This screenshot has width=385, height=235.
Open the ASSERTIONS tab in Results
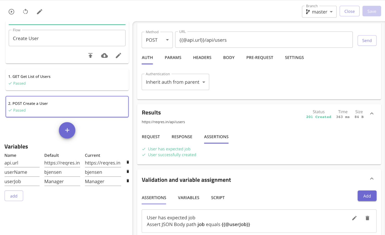(x=216, y=137)
